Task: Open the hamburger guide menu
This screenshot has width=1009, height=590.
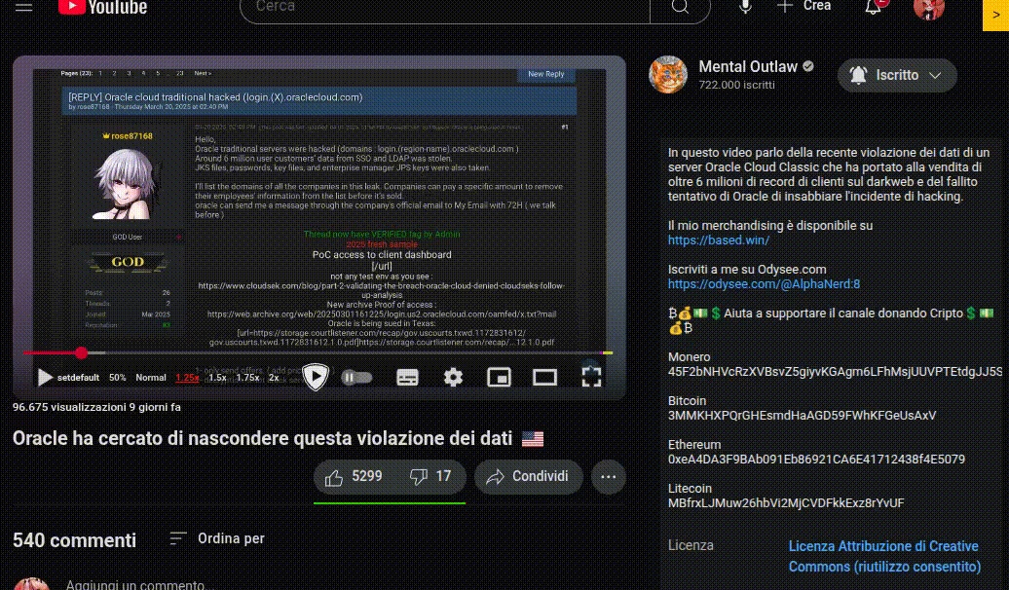Action: click(23, 7)
